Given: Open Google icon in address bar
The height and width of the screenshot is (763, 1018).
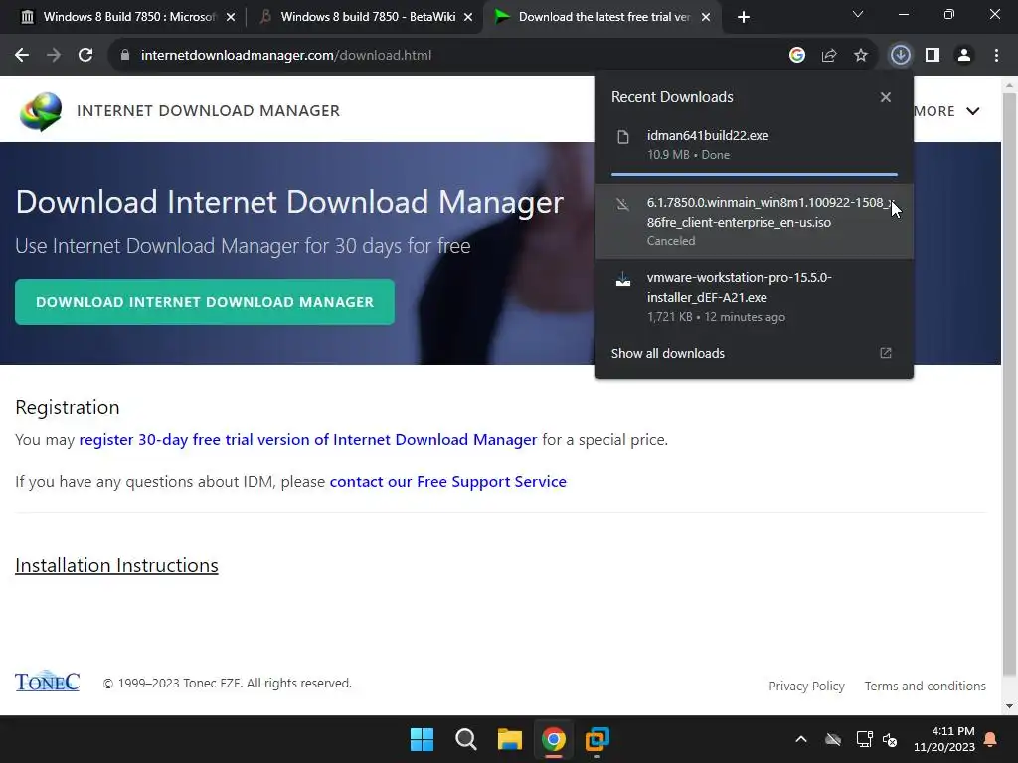Looking at the screenshot, I should pos(796,56).
